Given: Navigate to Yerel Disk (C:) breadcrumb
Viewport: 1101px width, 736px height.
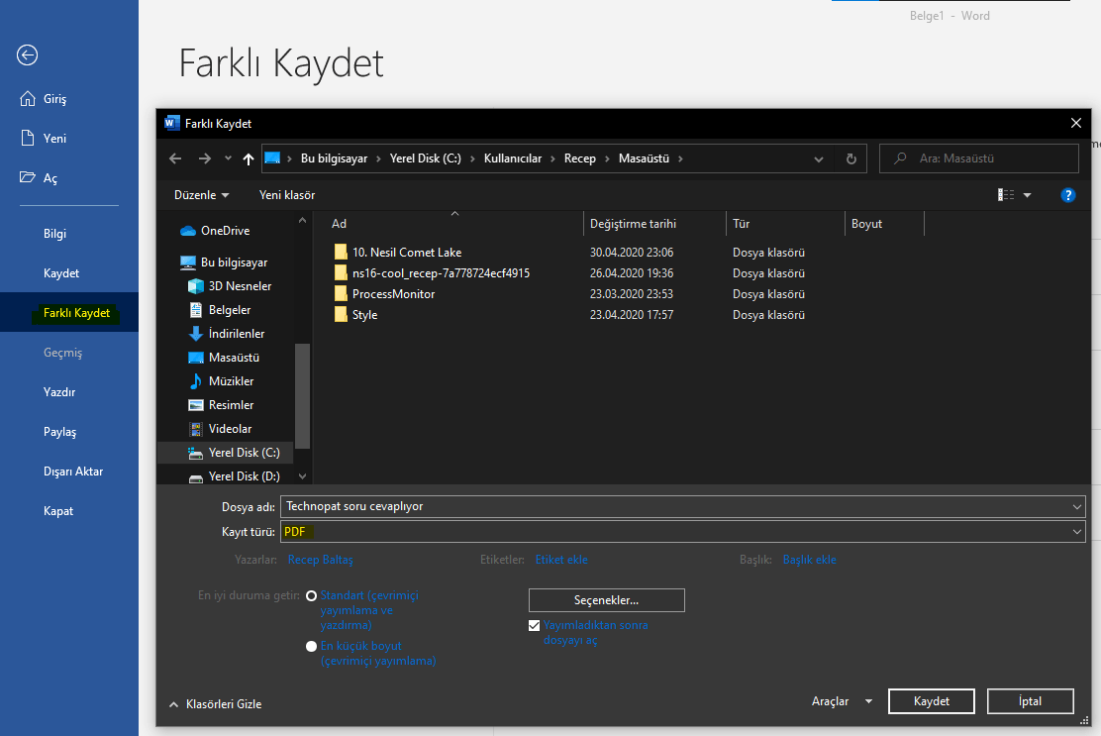Looking at the screenshot, I should (426, 158).
